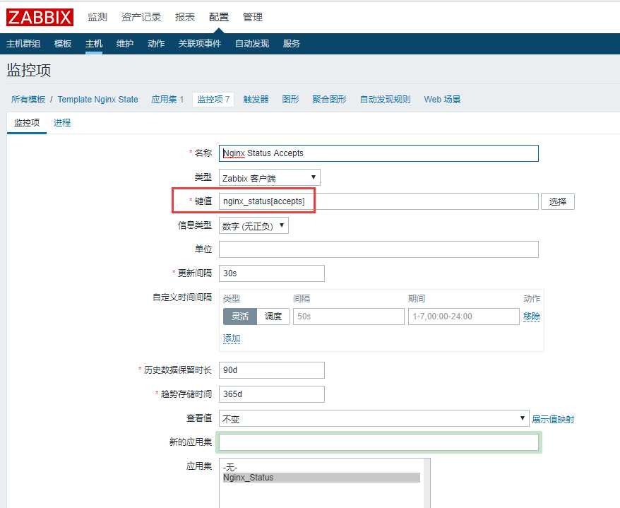
Task: Focus the 历史数据保留时长 field 90d
Action: 272,370
